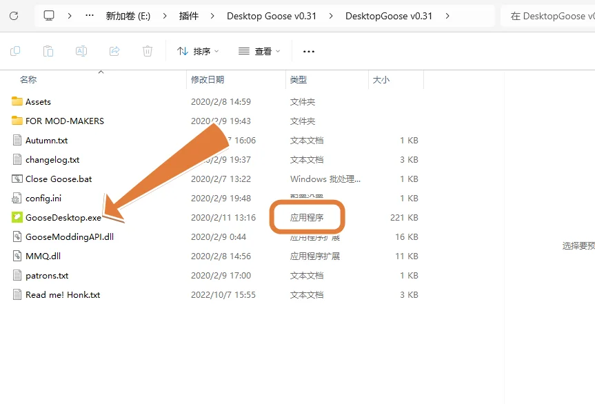Select config.ini file name
This screenshot has width=595, height=404.
pos(43,199)
